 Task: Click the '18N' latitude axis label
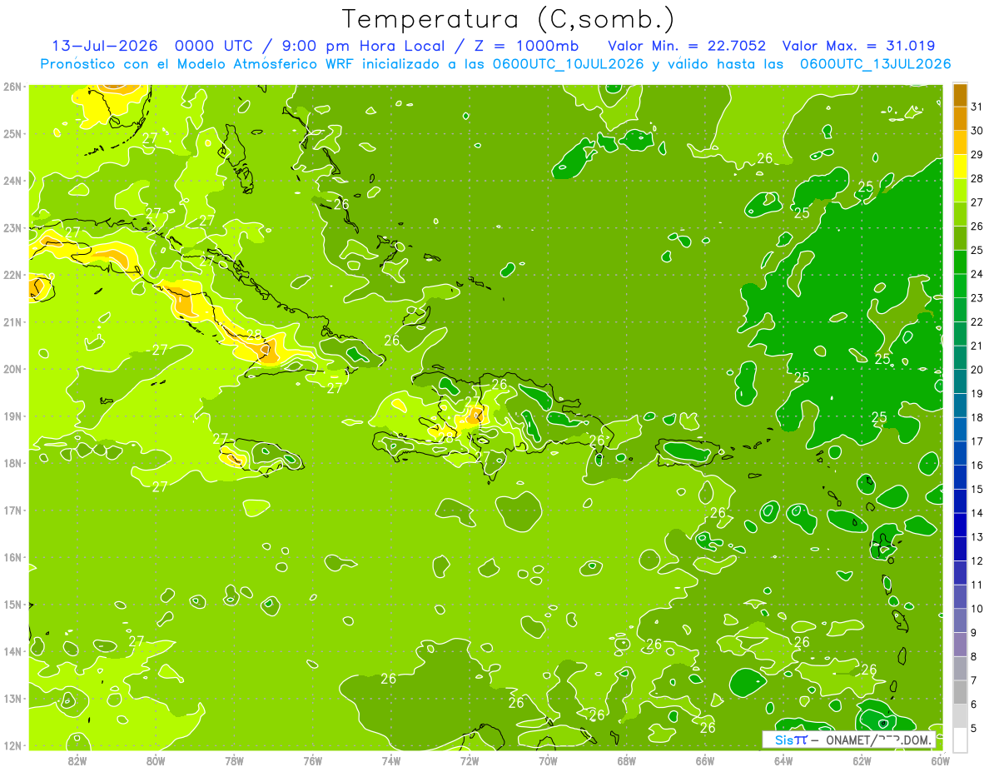pyautogui.click(x=12, y=462)
